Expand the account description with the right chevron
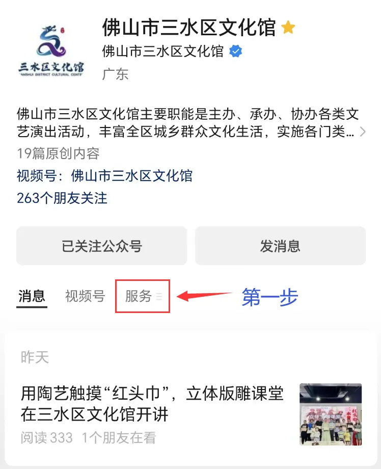 pos(363,132)
